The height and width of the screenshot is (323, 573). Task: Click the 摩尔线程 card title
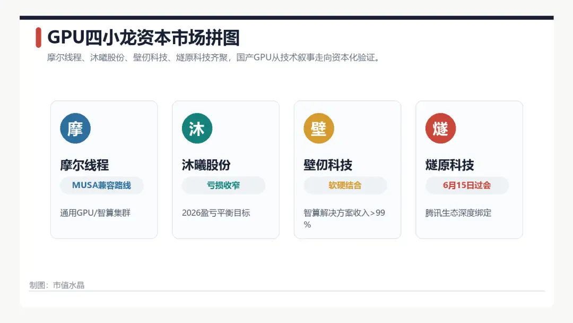[84, 165]
